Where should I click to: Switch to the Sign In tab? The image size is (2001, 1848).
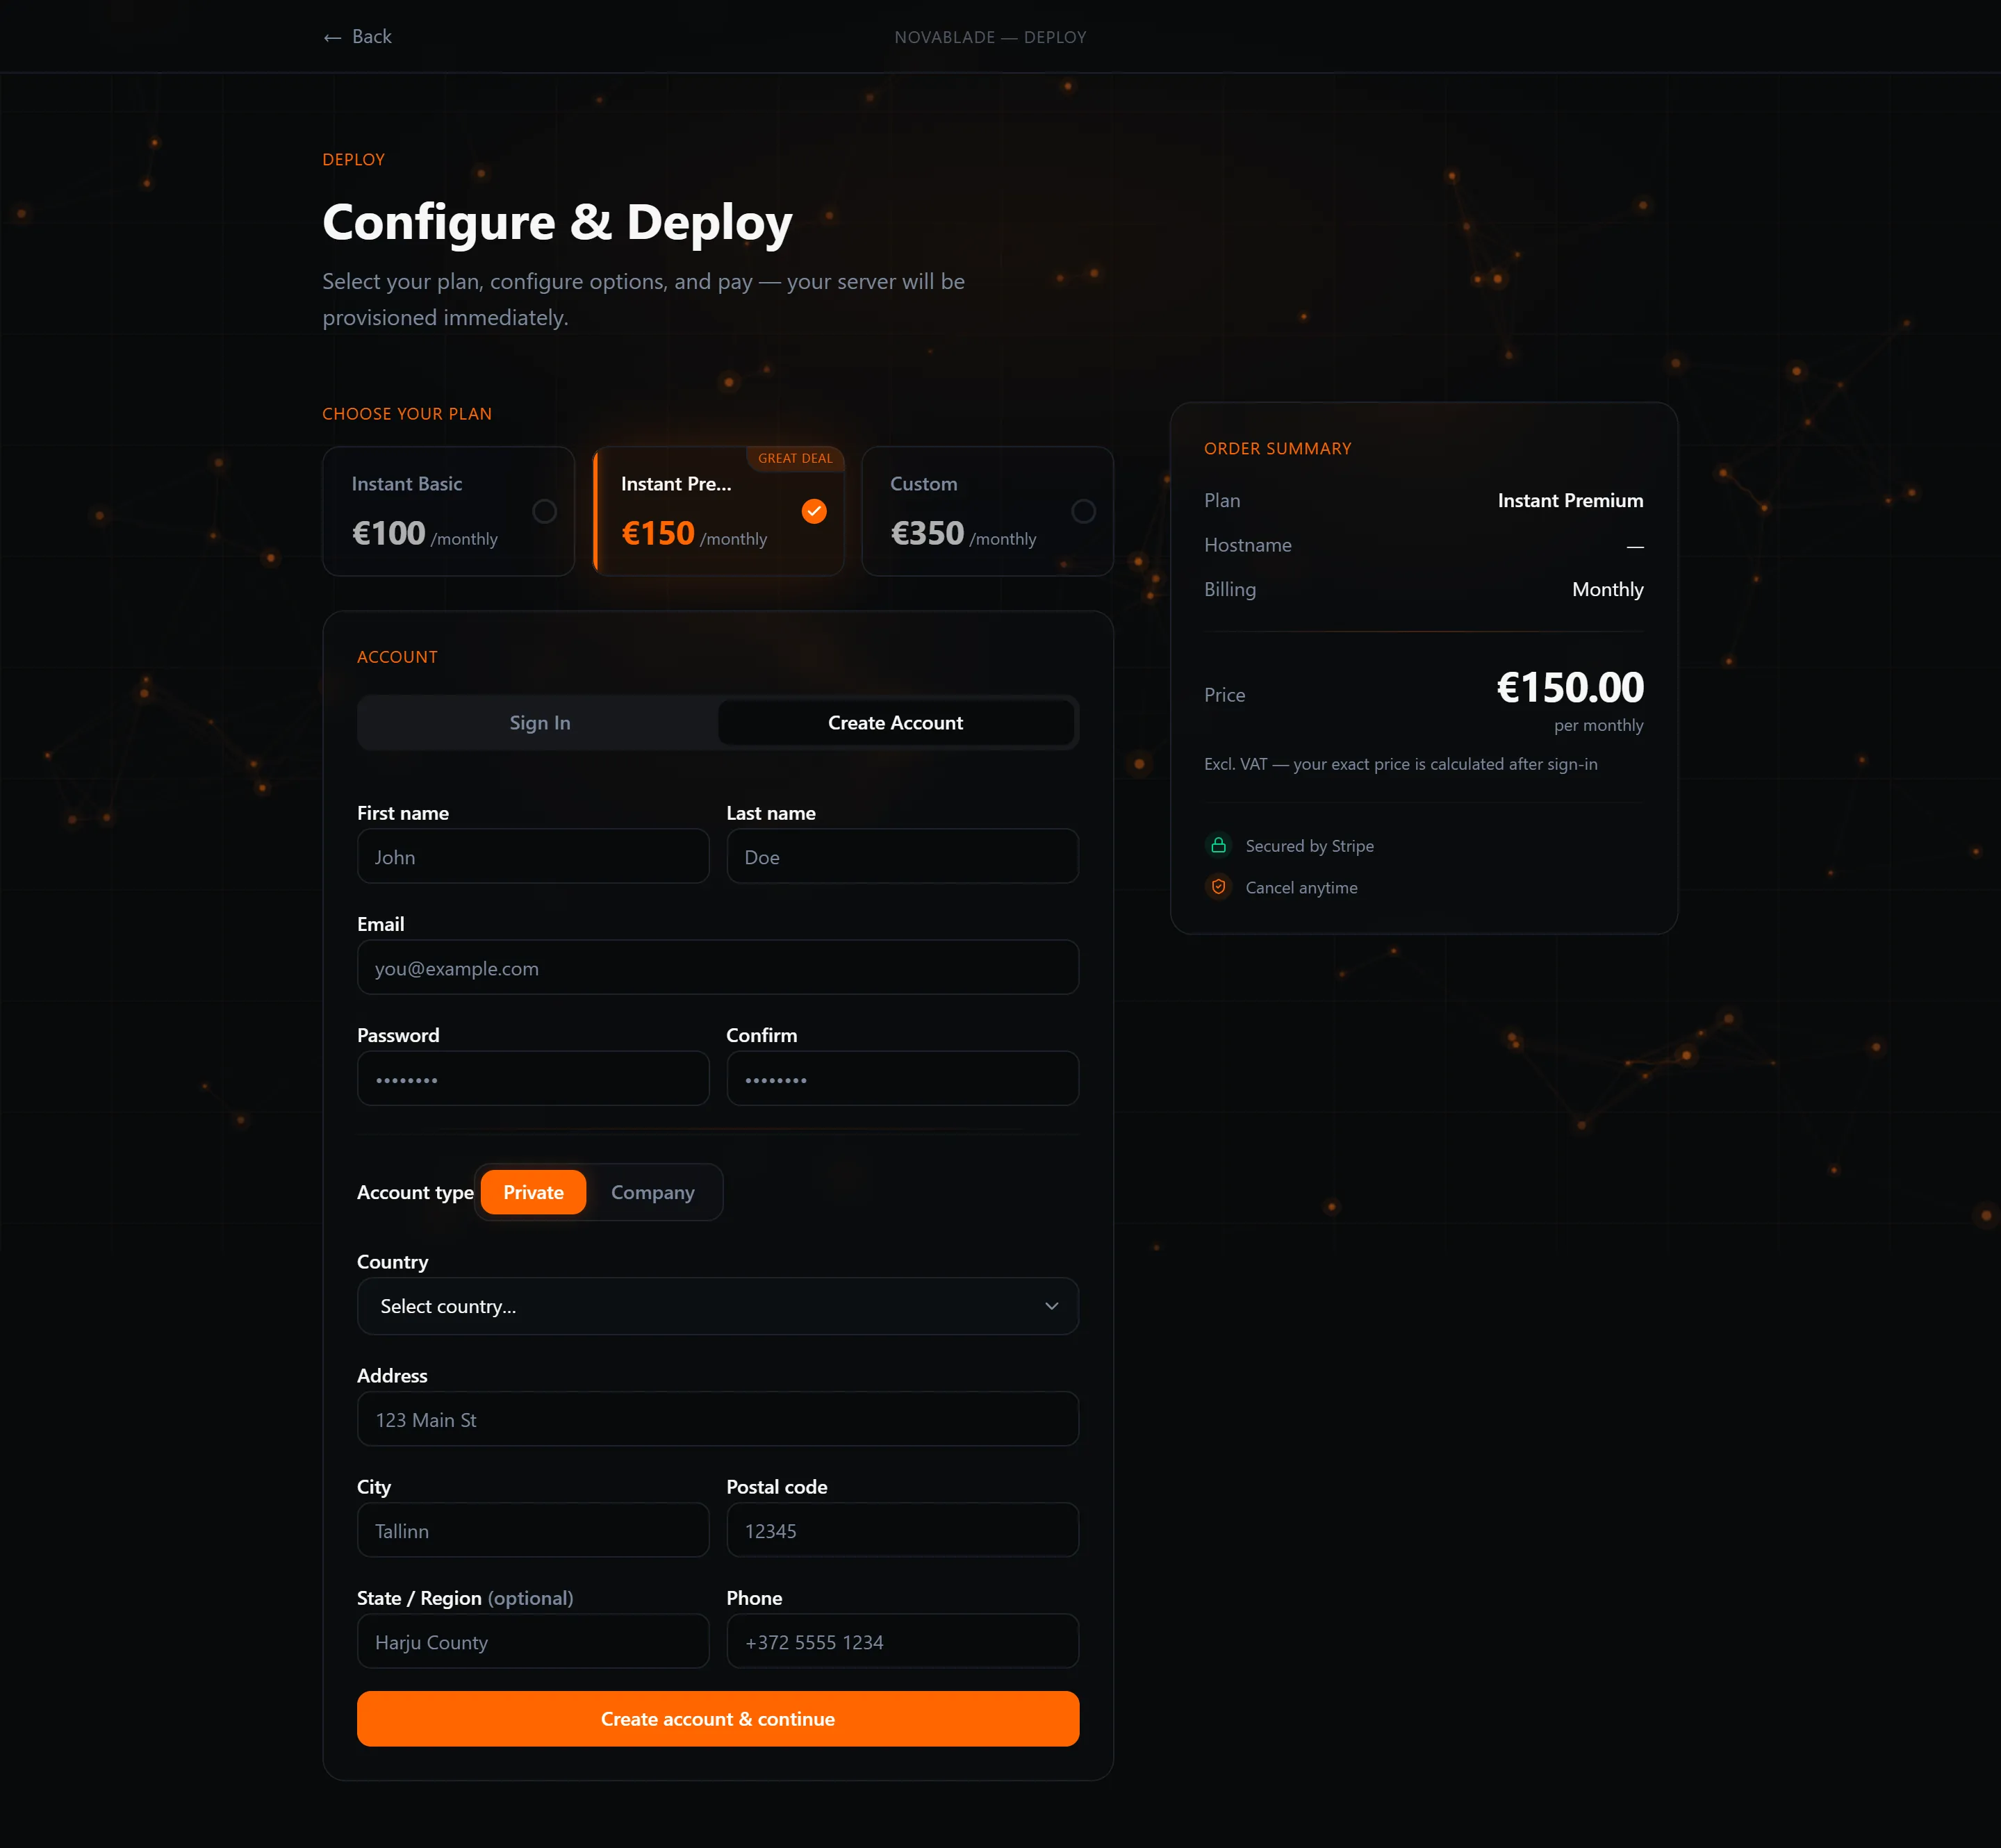(539, 722)
